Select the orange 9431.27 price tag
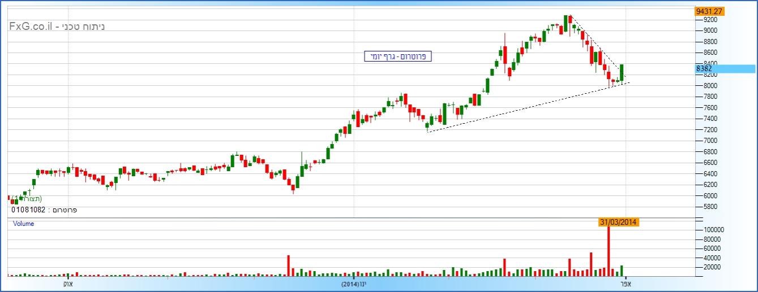 pos(710,11)
